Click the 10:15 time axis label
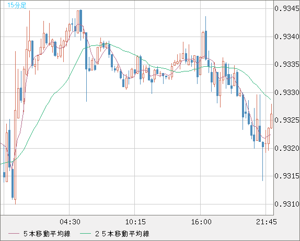300x241 pixels. tap(135, 222)
